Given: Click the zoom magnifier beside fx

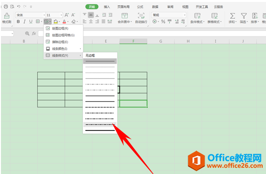Looking at the screenshot, I should (x=27, y=34).
